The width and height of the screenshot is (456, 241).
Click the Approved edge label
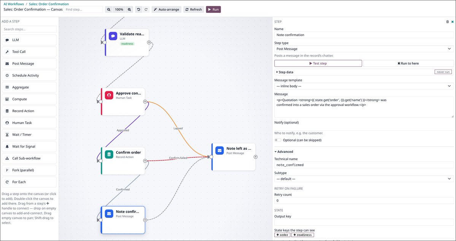pyautogui.click(x=123, y=130)
